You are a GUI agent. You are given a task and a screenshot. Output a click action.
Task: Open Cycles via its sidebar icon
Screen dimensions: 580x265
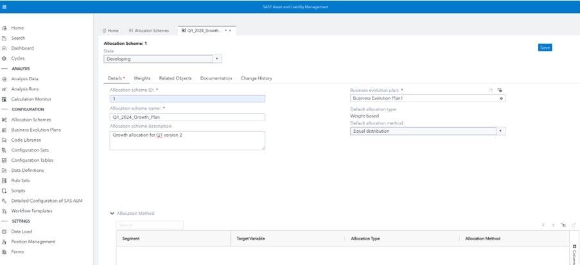tap(4, 58)
